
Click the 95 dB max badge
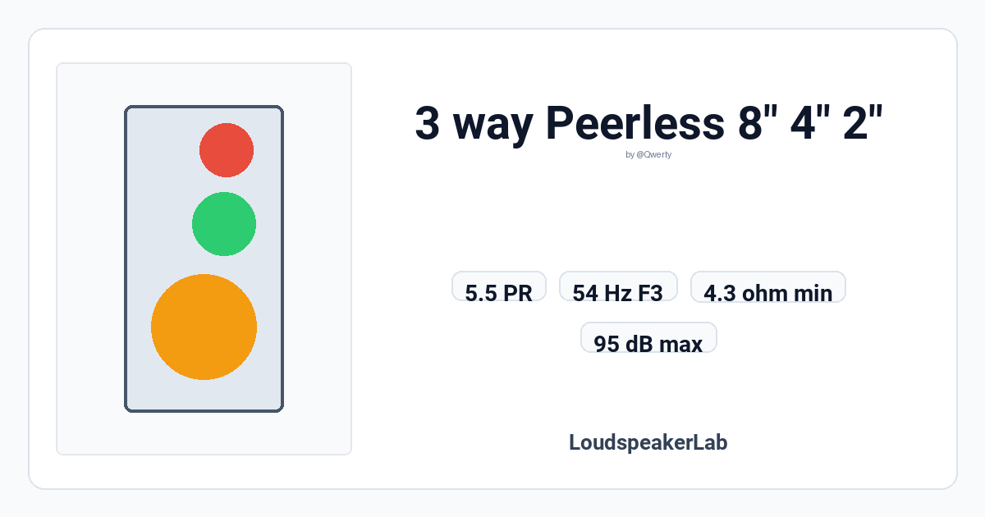tap(648, 337)
